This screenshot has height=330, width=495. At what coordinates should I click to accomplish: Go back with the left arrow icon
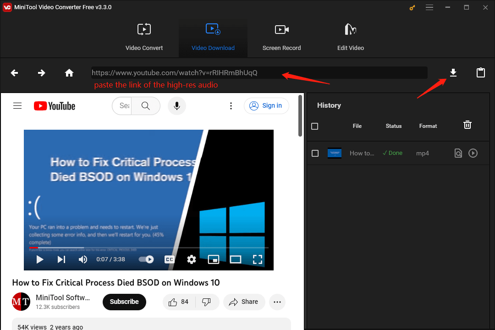point(14,73)
